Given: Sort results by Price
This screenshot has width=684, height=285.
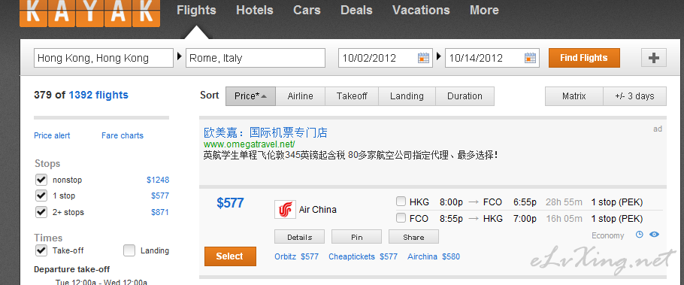Looking at the screenshot, I should coord(250,96).
